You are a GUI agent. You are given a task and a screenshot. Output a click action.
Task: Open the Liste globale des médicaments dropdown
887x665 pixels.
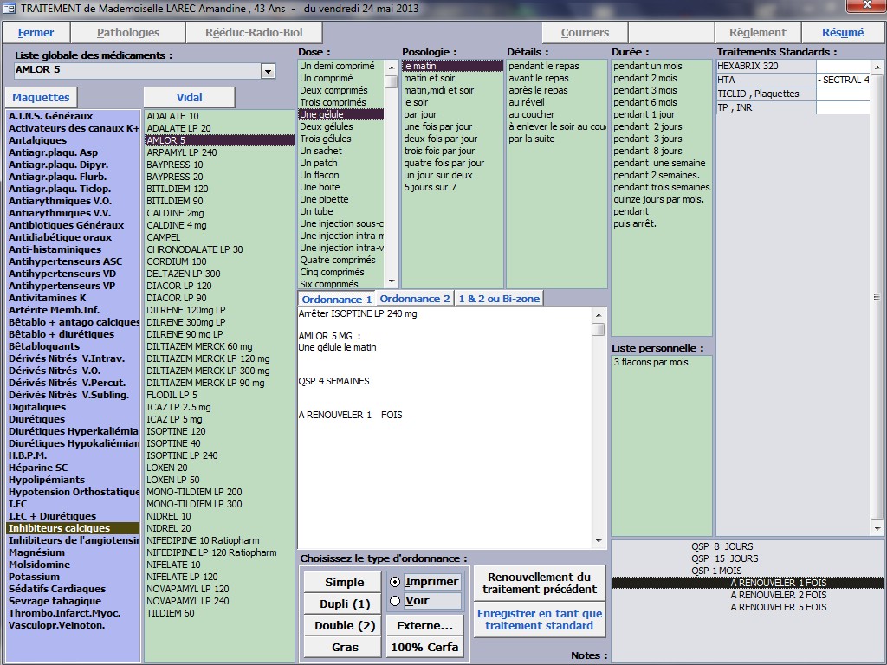(x=268, y=71)
